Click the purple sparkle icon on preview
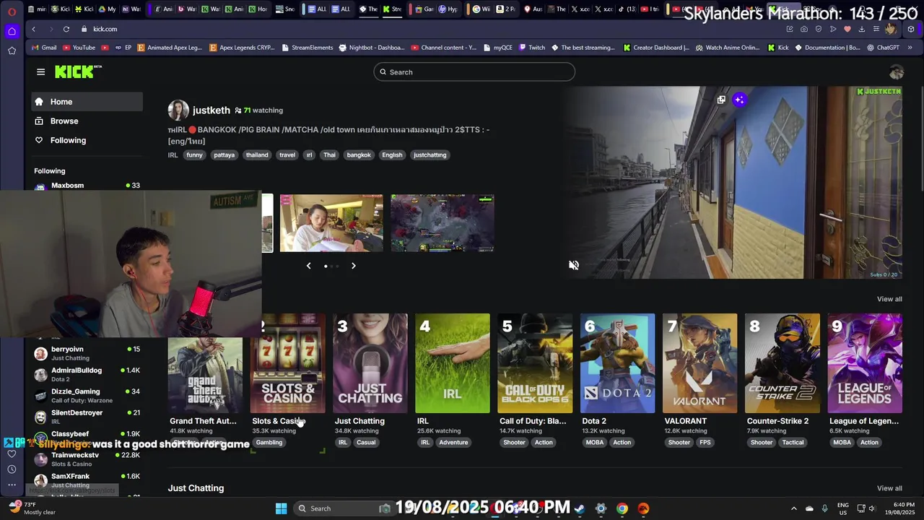 tap(739, 100)
